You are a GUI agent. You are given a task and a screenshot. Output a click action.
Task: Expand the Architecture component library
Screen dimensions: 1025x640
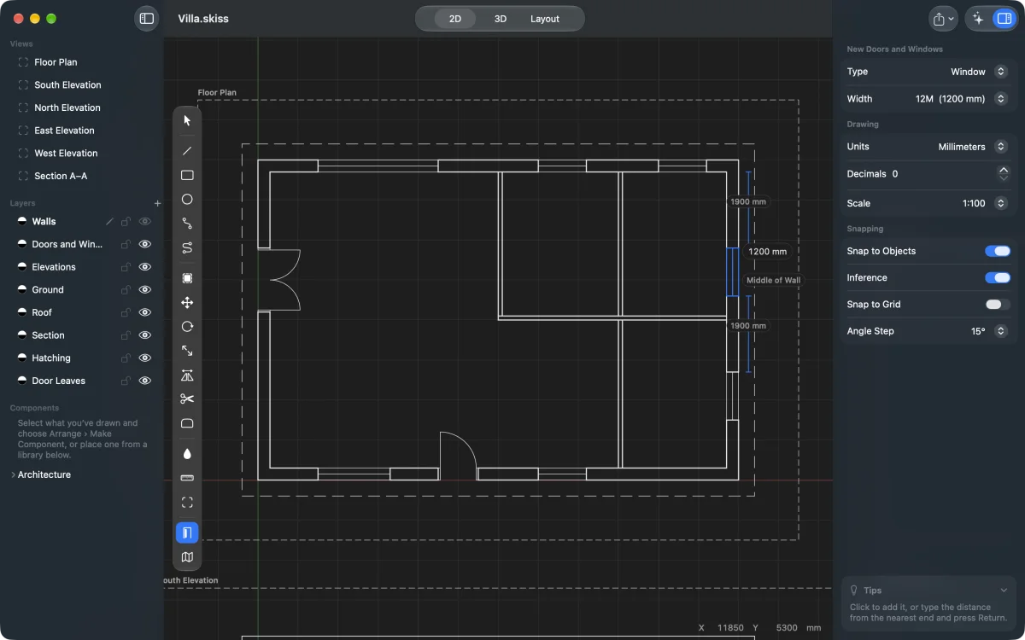tap(13, 474)
